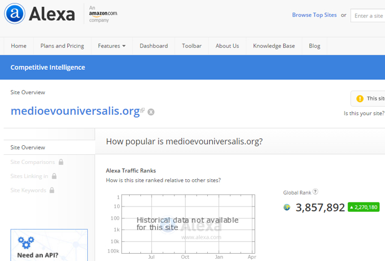385x261 pixels.
Task: Click the yellow warning exclamation icon
Action: (360, 99)
